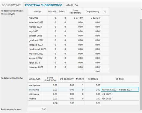Click the DN-NN column header
The width and height of the screenshot is (142, 113).
52,12
